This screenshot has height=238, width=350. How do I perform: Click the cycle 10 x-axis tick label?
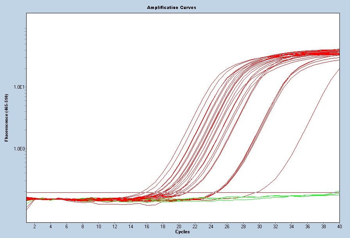(99, 226)
